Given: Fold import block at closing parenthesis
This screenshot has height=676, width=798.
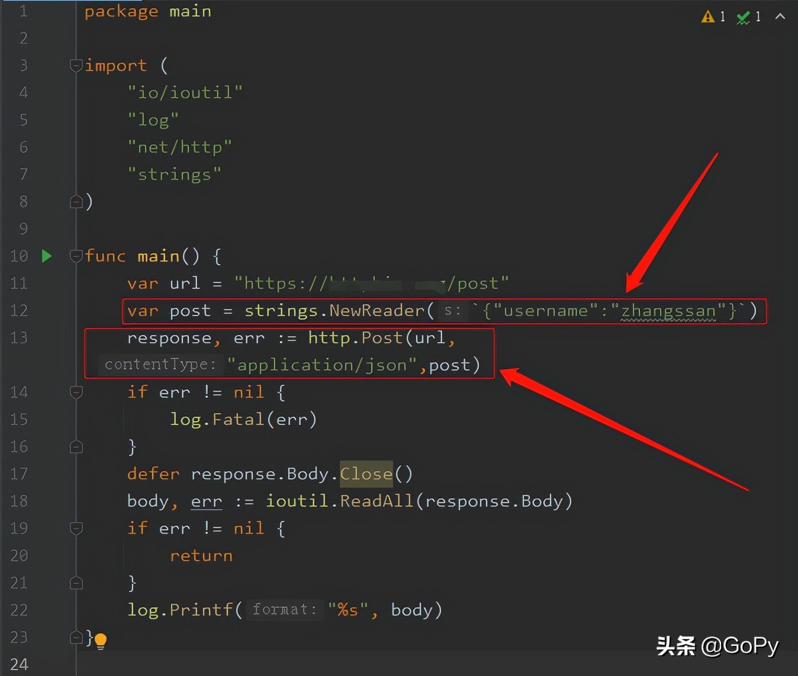Looking at the screenshot, I should (x=76, y=201).
